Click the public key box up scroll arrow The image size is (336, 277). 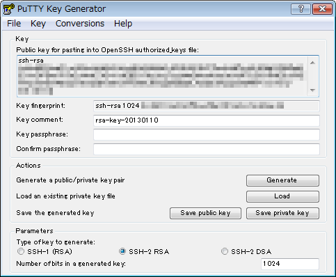coord(312,63)
